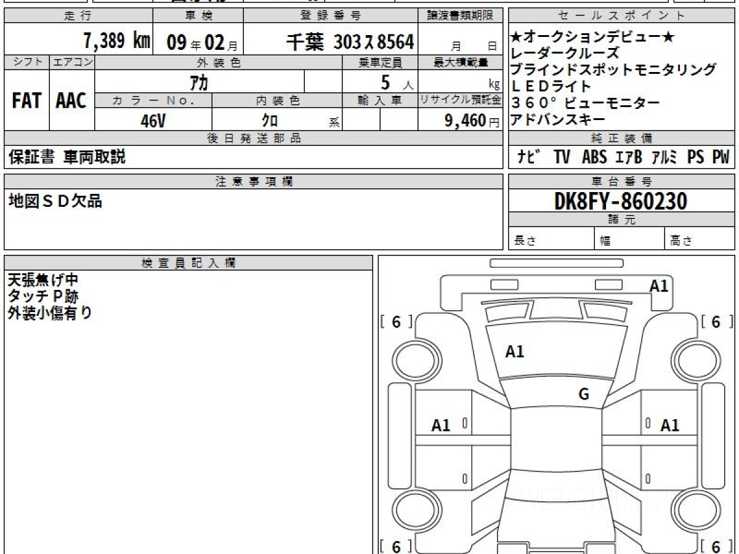
Task: Click the ABS equipment item
Action: click(x=594, y=157)
